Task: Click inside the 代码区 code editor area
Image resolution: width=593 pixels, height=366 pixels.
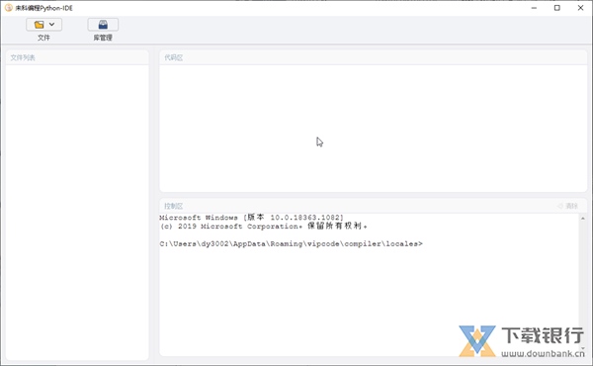Action: pyautogui.click(x=373, y=129)
